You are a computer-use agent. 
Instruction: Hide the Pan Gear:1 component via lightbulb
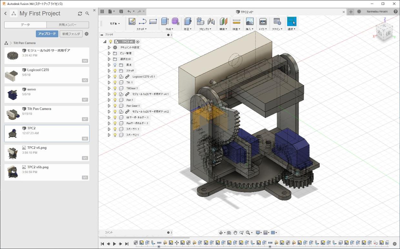tap(115, 106)
